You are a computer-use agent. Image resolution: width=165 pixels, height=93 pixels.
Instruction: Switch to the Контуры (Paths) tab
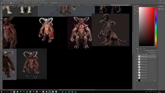pyautogui.click(x=144, y=49)
